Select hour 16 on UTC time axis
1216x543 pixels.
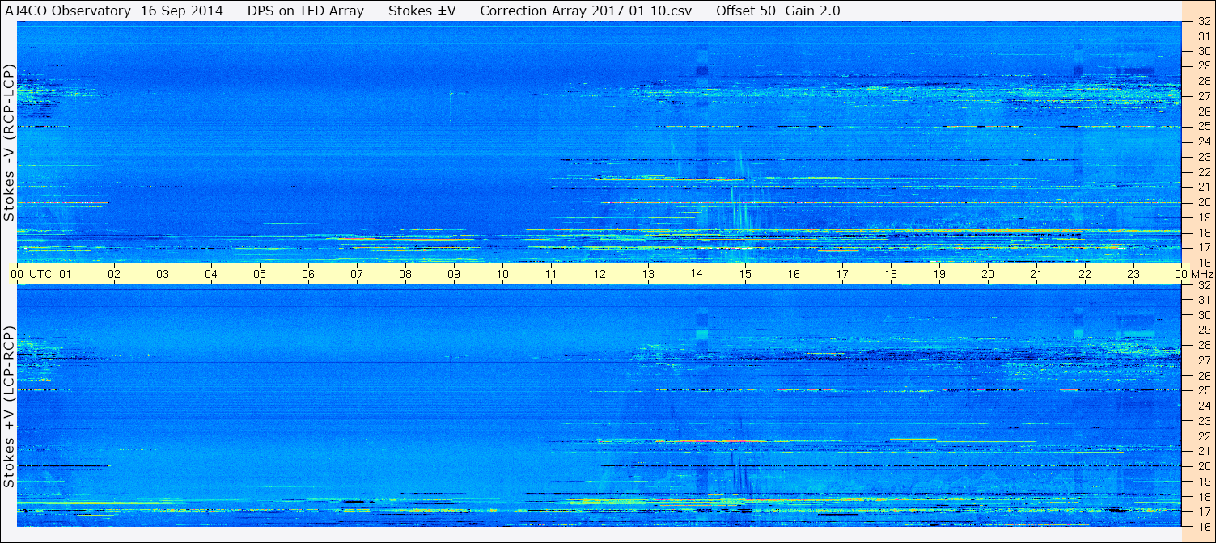[x=793, y=274]
